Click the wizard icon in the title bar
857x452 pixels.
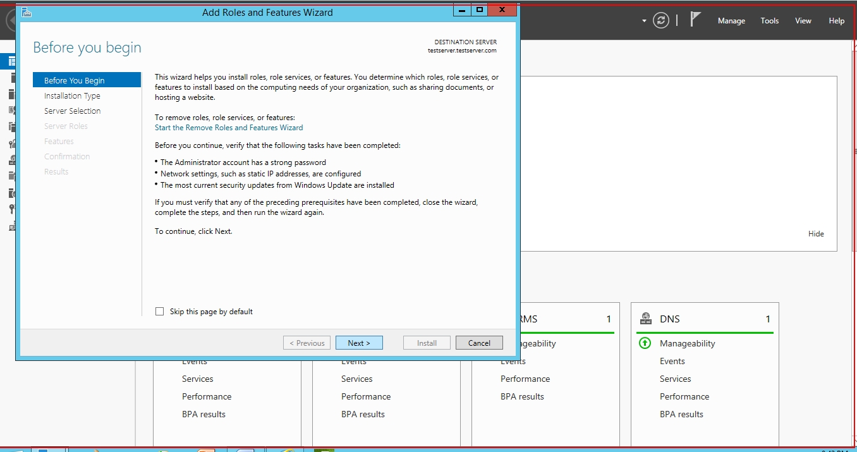[x=27, y=12]
